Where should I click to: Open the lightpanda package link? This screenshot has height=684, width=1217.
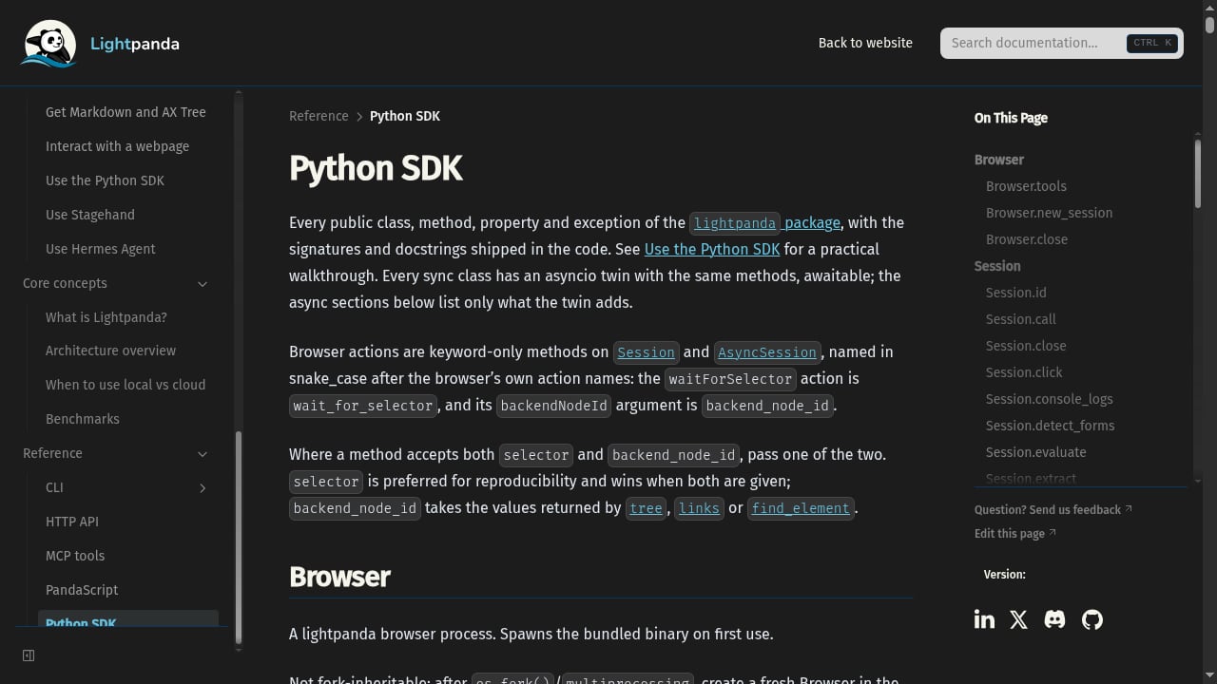765,222
